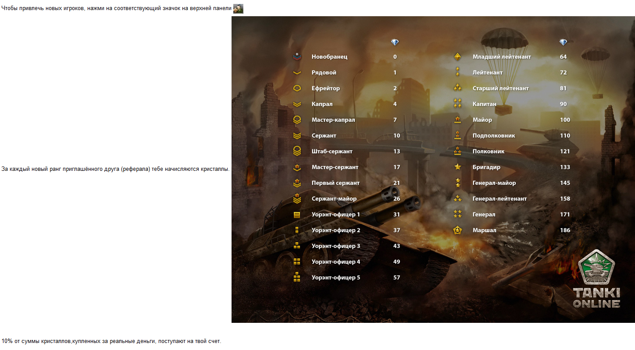The image size is (635, 350).
Task: Click the Уорэнт-офицер 3 rank icon
Action: (297, 246)
